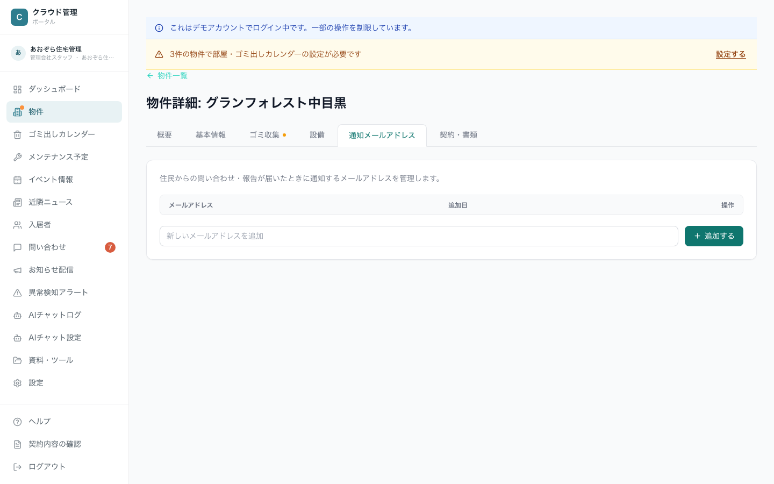Click the cloud management logo icon

click(x=19, y=17)
